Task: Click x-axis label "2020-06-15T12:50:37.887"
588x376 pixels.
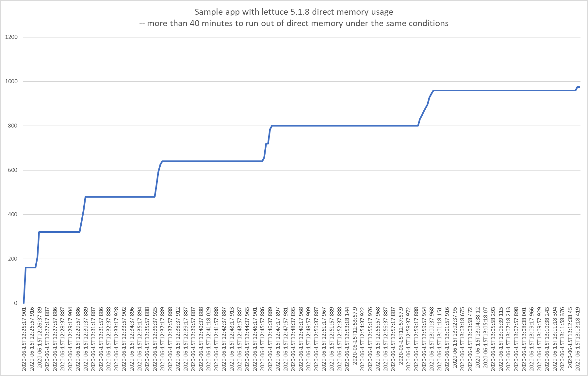Action: (316, 339)
